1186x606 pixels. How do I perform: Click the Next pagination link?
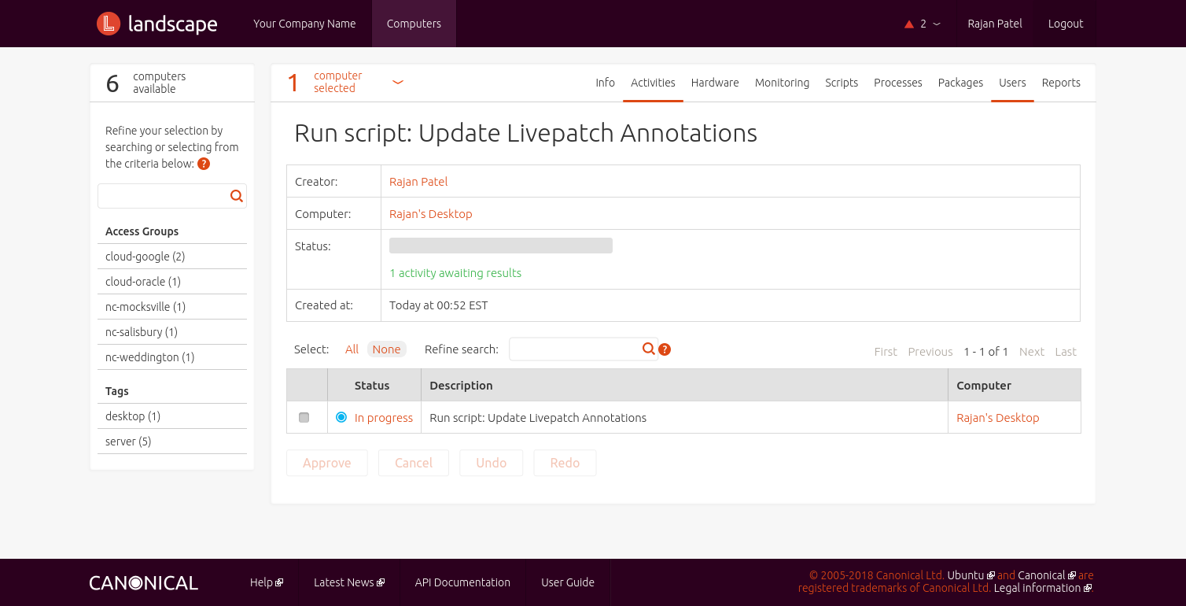pos(1032,352)
